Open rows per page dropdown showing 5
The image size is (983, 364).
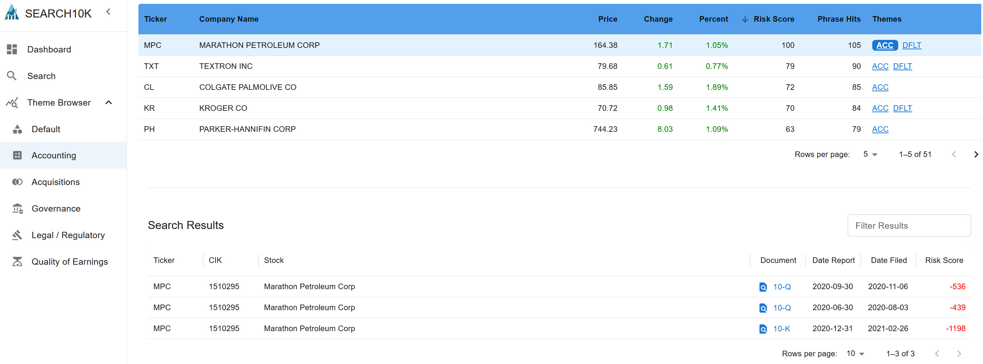click(x=870, y=154)
